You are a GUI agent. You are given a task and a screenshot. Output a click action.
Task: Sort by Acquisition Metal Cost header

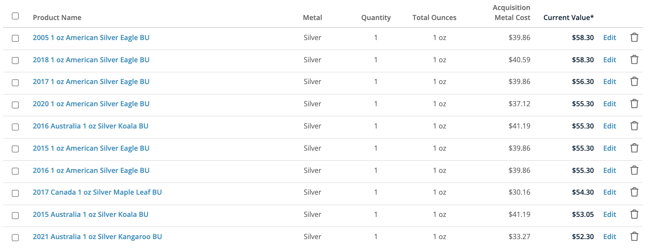(x=512, y=13)
